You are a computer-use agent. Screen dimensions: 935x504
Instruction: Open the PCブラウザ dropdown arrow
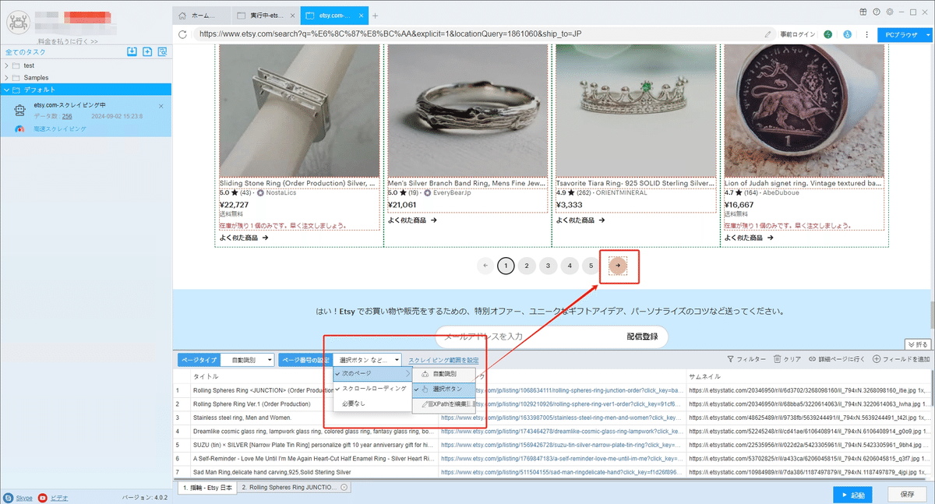click(928, 35)
